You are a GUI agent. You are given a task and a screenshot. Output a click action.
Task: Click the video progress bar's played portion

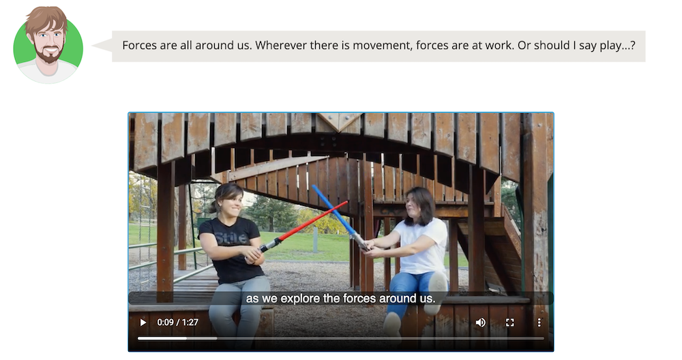click(162, 337)
